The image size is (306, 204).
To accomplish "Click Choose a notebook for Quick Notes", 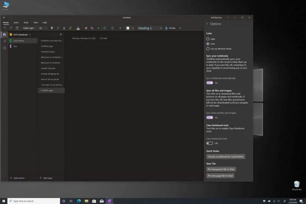I will point(226,157).
